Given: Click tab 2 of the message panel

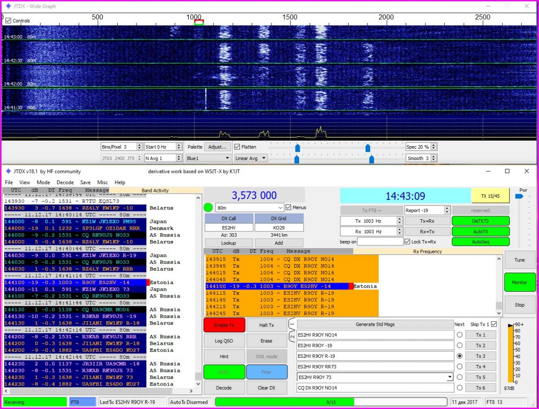Looking at the screenshot, I should pos(292,337).
